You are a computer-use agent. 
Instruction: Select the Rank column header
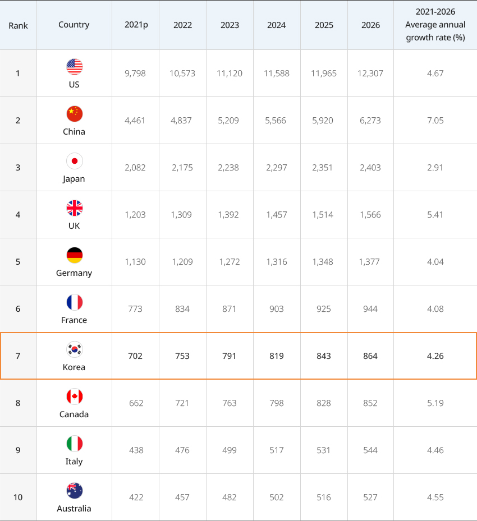tap(19, 26)
